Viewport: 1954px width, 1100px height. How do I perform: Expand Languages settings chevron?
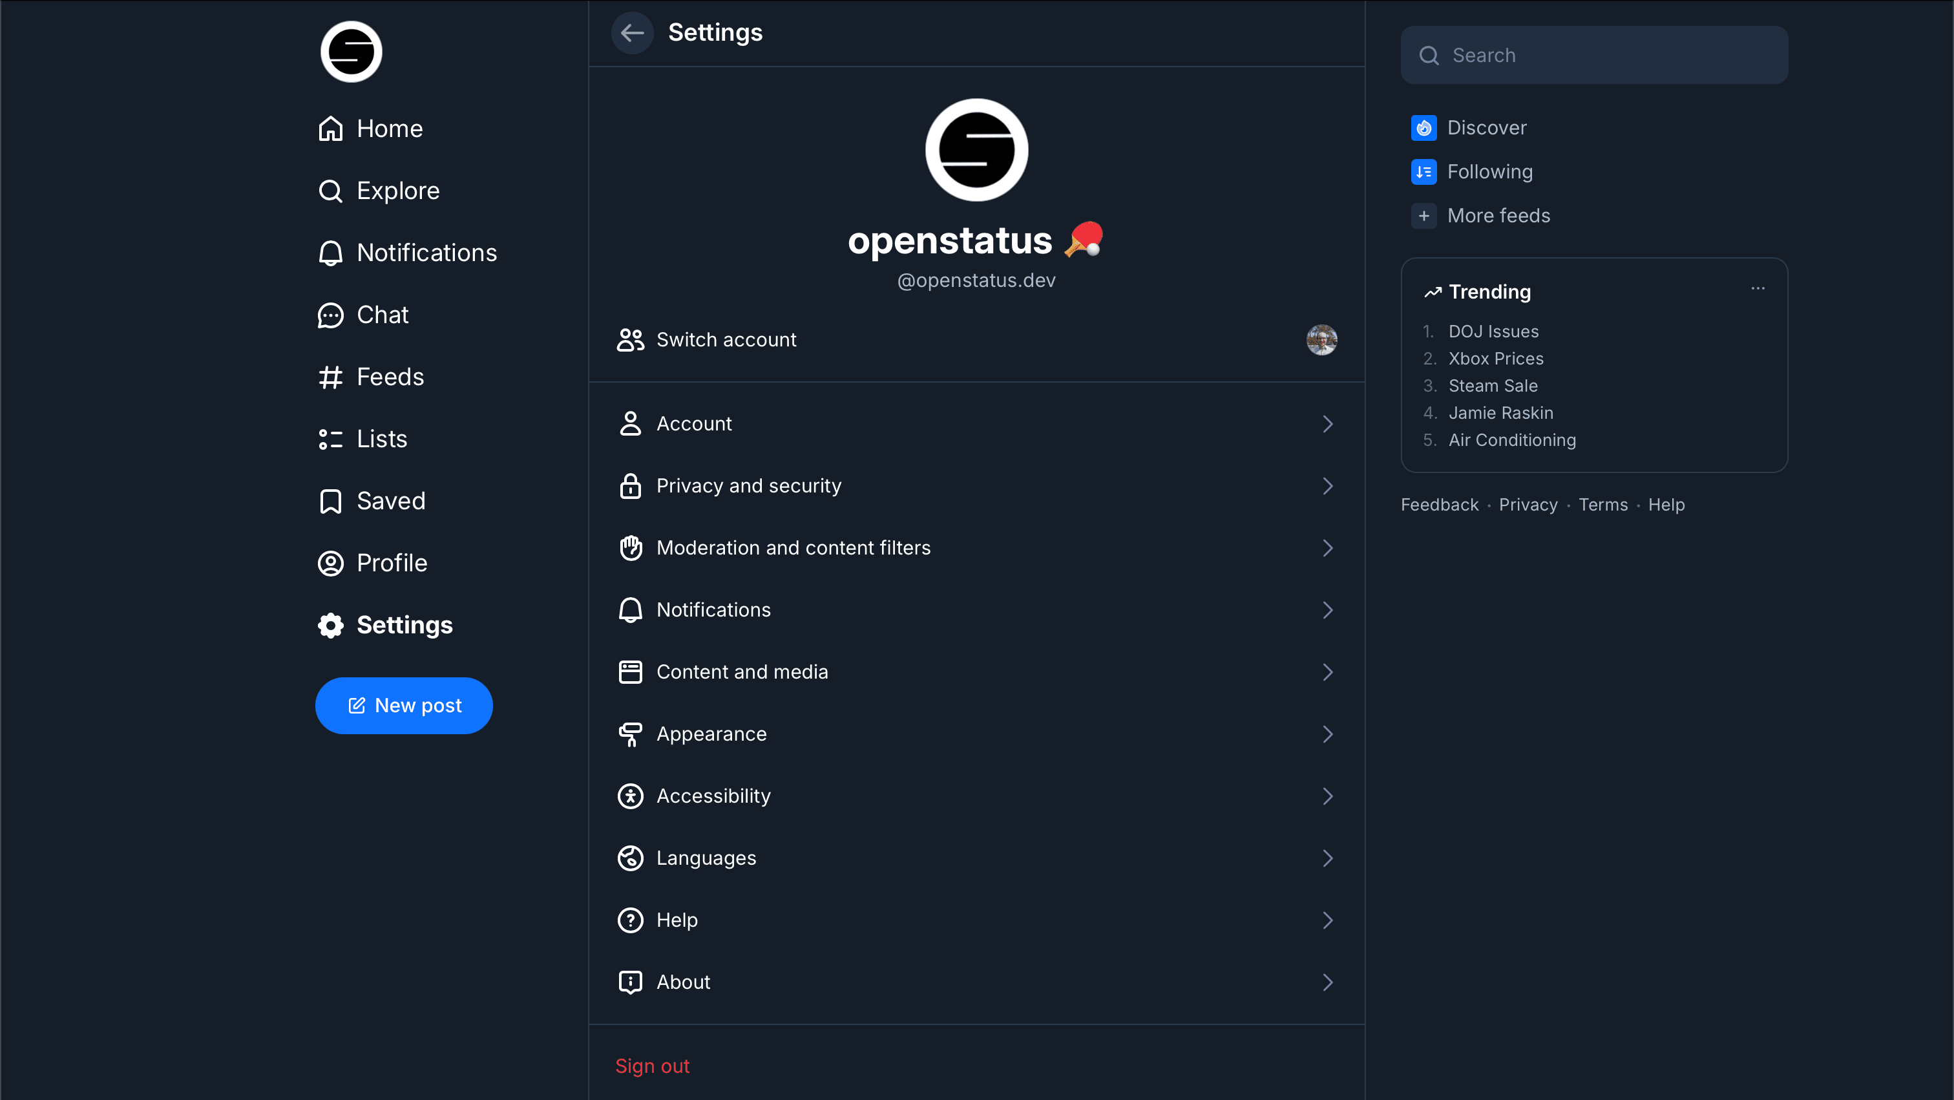click(1327, 858)
